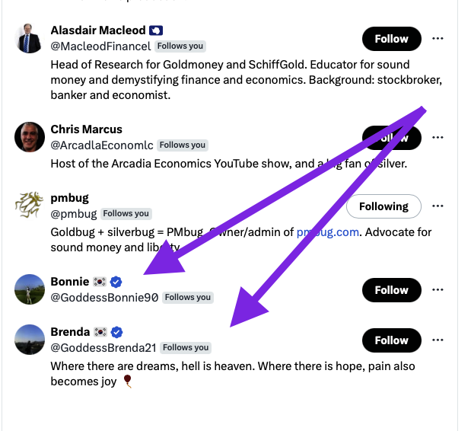471x431 pixels.
Task: Open more options for Brenda
Action: coord(438,340)
